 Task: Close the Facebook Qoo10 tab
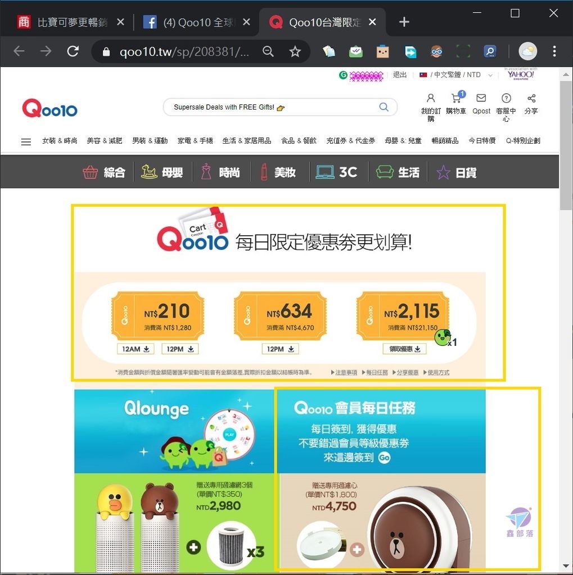click(x=246, y=22)
